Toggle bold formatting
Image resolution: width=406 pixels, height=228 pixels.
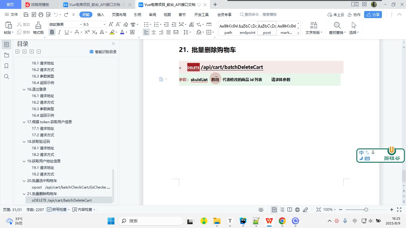[x=52, y=32]
